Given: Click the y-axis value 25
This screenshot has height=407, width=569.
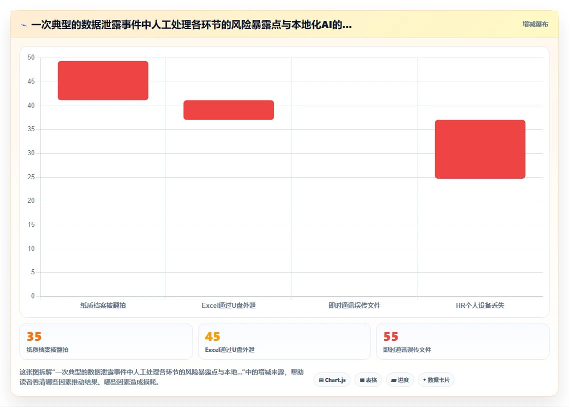Looking at the screenshot, I should (x=31, y=177).
